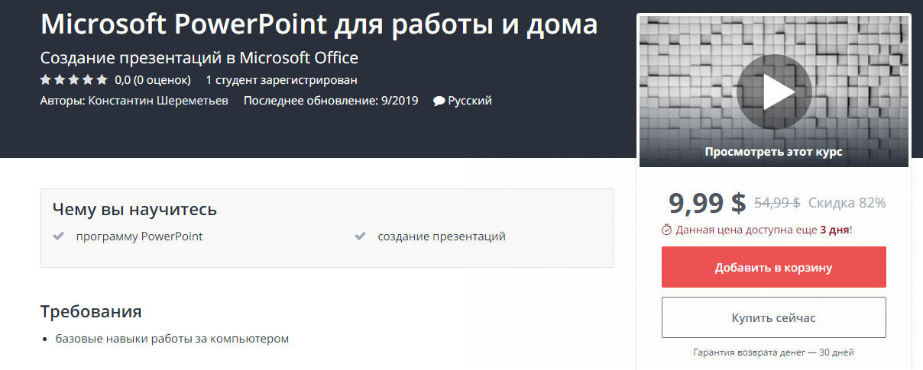Click 'Гарантия возврата денег — 30 дней' text
This screenshot has width=923, height=370.
coord(773,352)
